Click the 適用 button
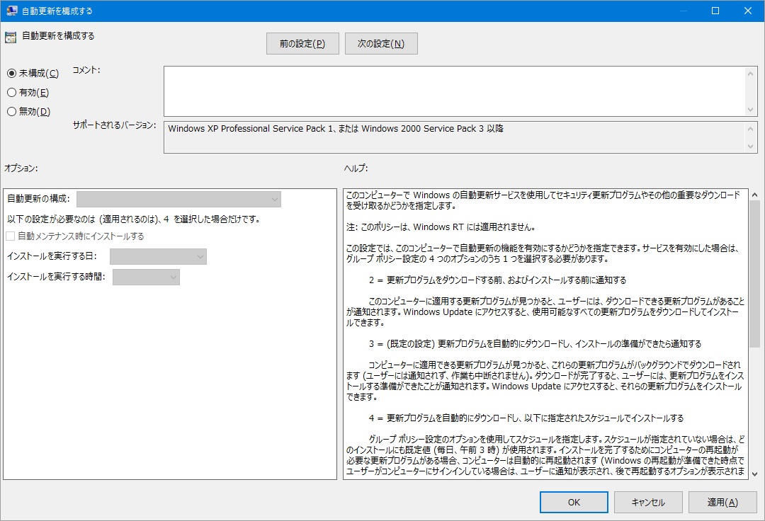 click(x=722, y=503)
